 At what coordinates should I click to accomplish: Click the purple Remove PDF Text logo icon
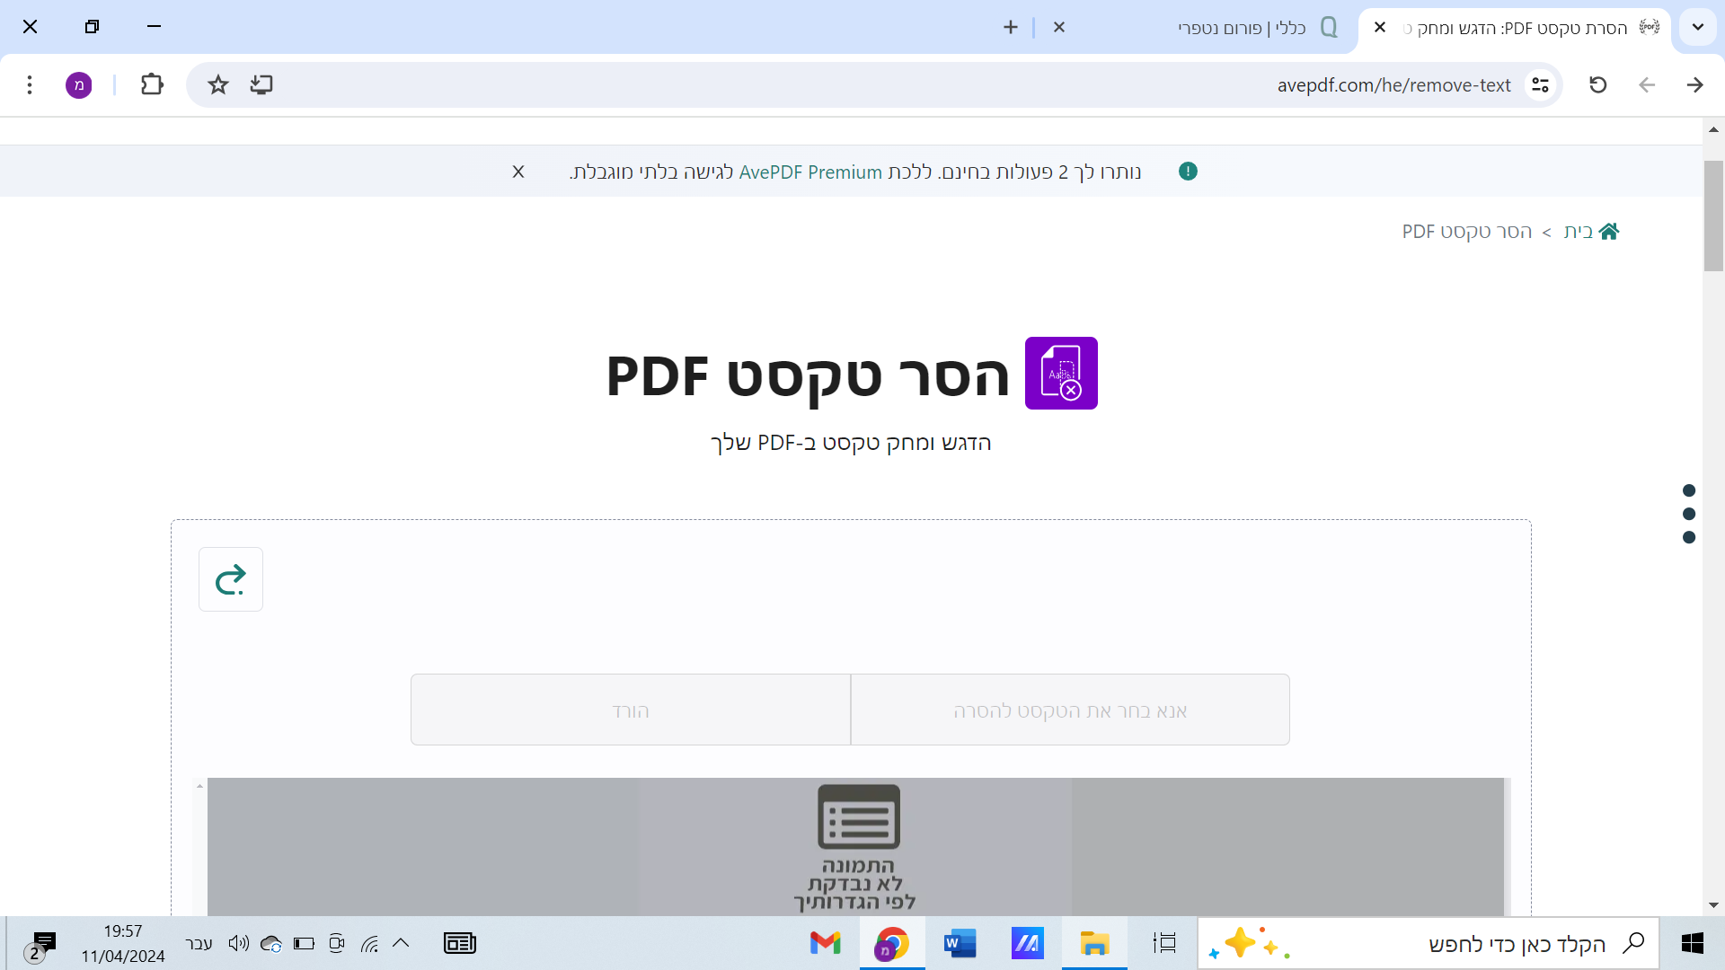[x=1061, y=374]
